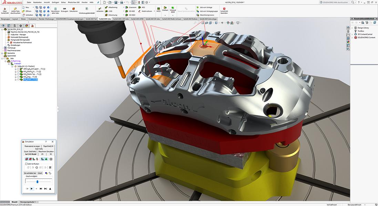Expand the Geometrie tree node

(2, 53)
